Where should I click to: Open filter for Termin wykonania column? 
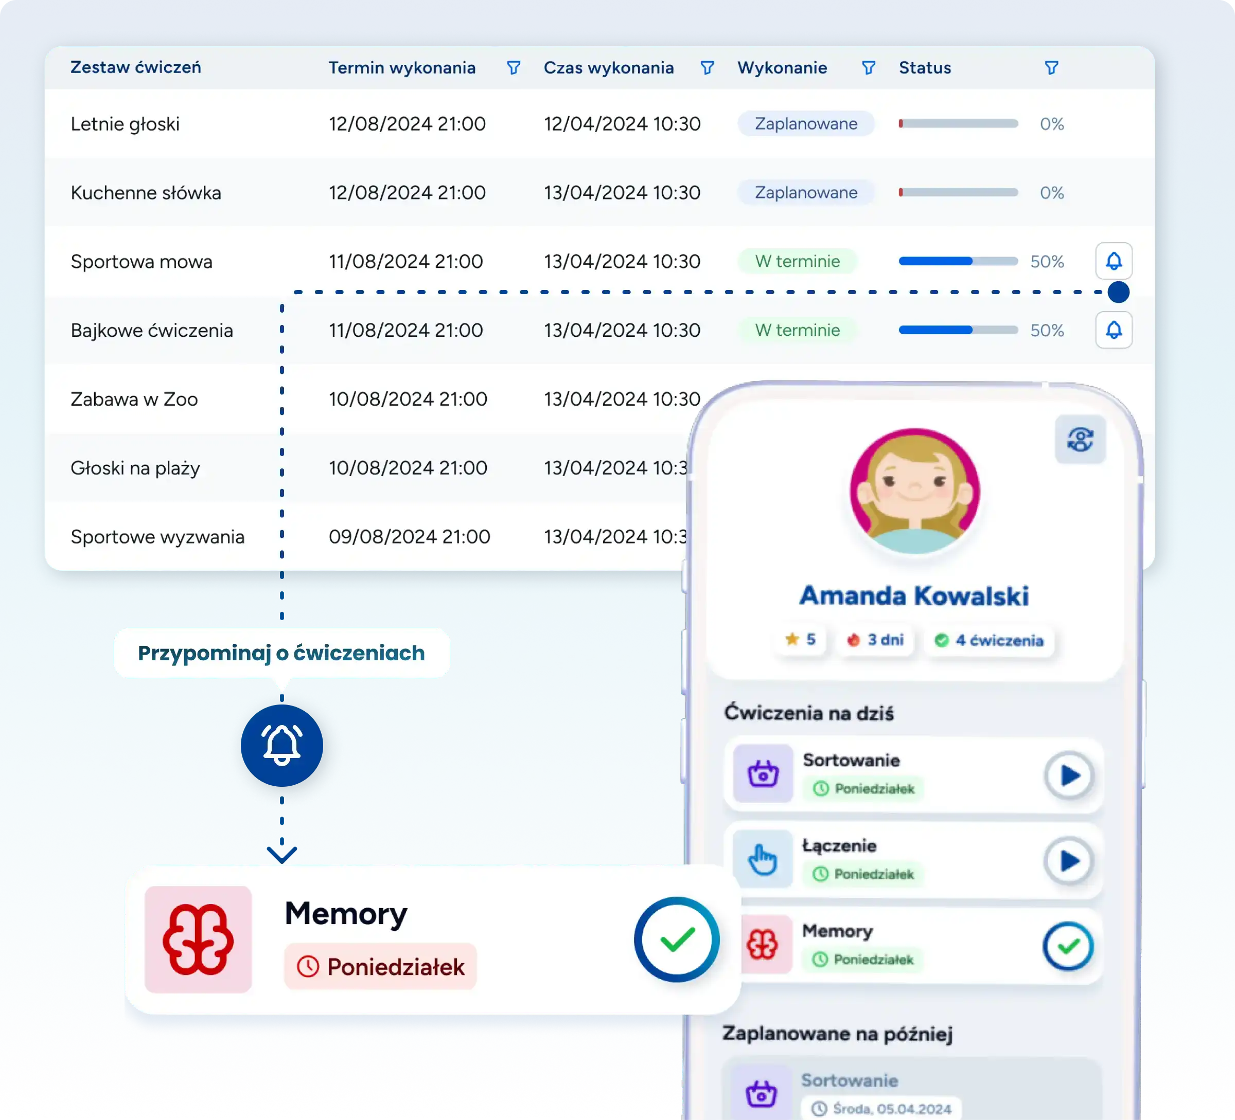514,68
